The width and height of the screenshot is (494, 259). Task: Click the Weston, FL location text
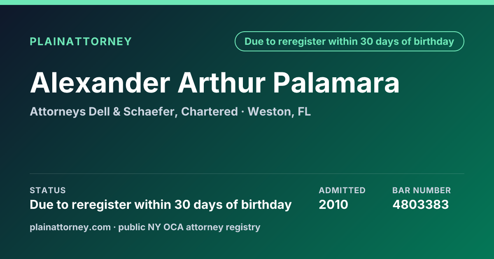279,111
